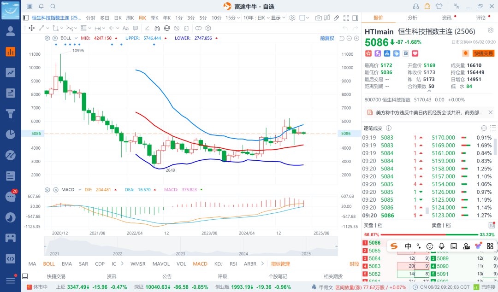Image resolution: width=498 pixels, height=292 pixels.
Task: Toggle the left panel layout icon
Action: coord(26,18)
